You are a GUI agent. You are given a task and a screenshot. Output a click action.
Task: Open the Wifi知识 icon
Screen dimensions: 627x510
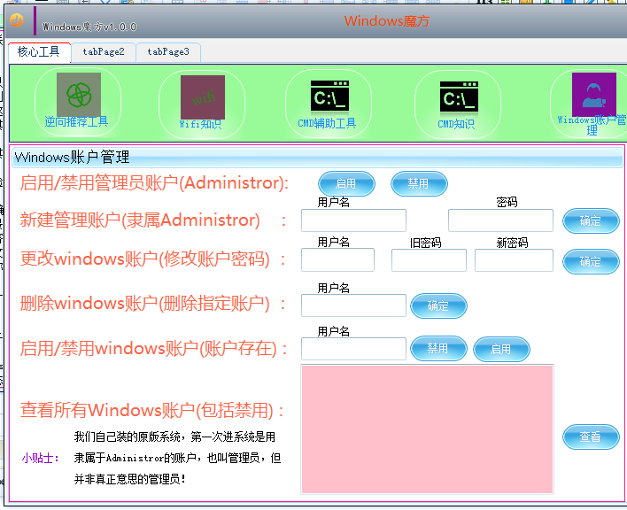click(202, 103)
